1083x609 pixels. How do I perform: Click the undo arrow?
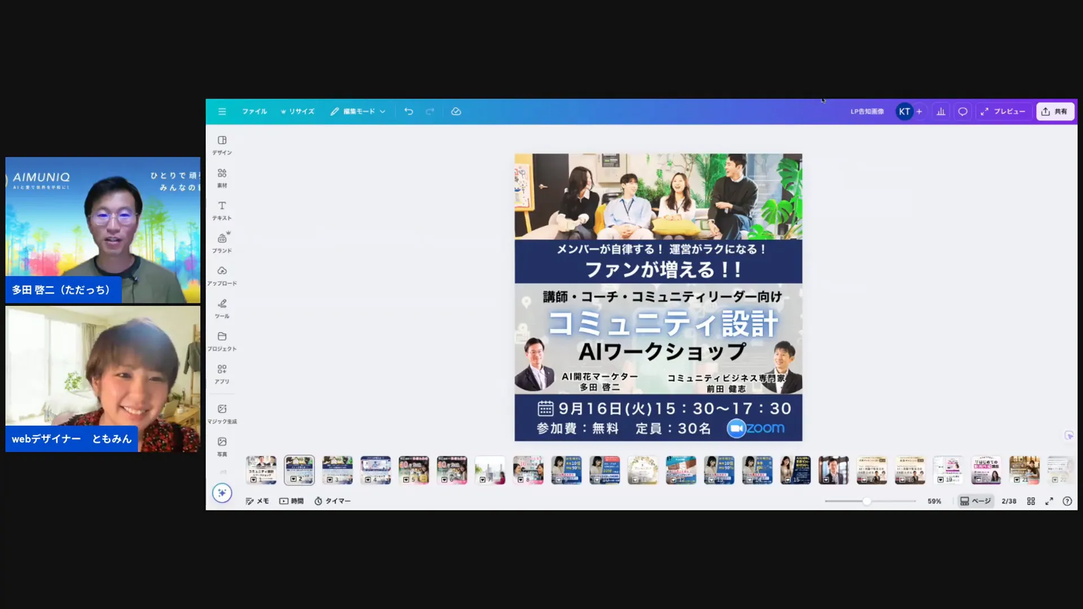click(x=409, y=112)
